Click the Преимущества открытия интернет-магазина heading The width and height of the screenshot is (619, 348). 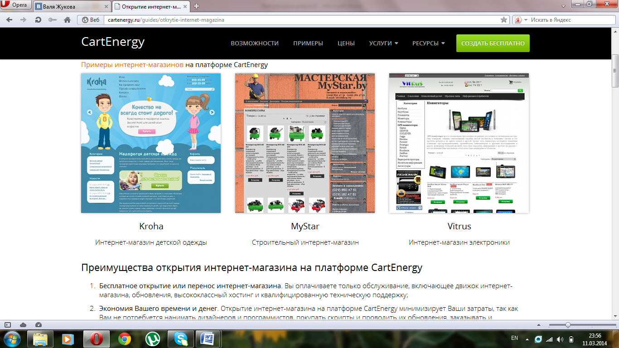coord(251,267)
